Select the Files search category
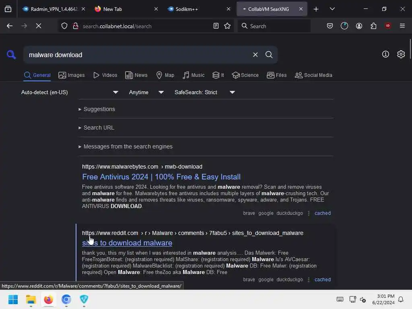412x309 pixels. coord(276,75)
